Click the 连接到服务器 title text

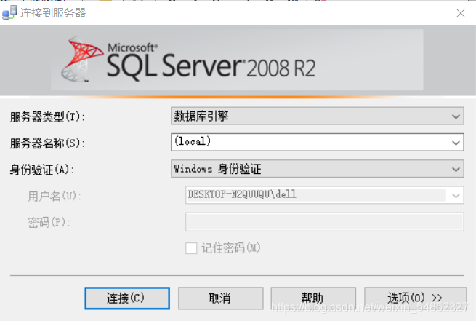tap(53, 13)
